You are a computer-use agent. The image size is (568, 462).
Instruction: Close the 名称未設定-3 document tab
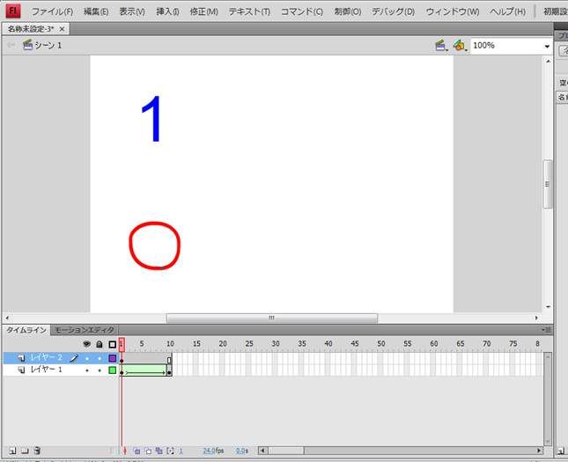[x=62, y=29]
